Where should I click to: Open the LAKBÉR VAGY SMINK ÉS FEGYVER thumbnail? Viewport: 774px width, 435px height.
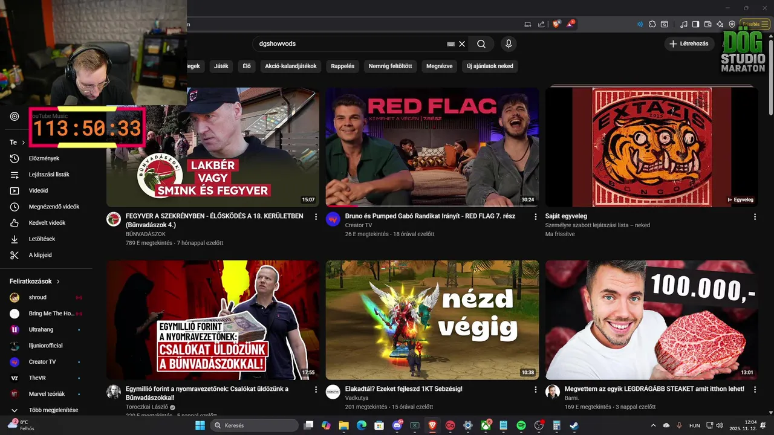point(213,147)
